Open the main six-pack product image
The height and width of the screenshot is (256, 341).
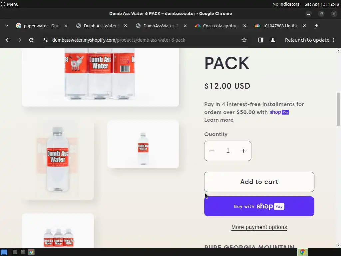pos(101,77)
